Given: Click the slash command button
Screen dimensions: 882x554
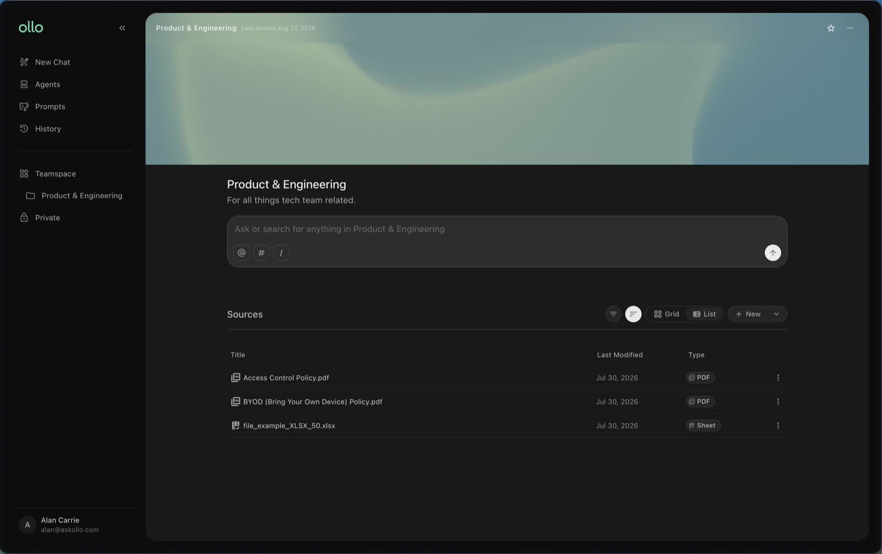Looking at the screenshot, I should [281, 253].
